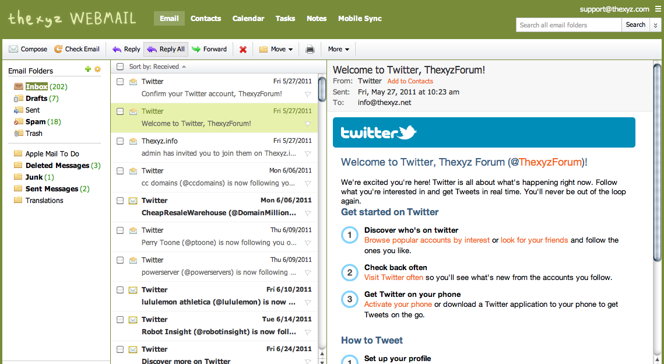The image size is (664, 364).
Task: Open Deleted Messages folder
Action: 57,165
